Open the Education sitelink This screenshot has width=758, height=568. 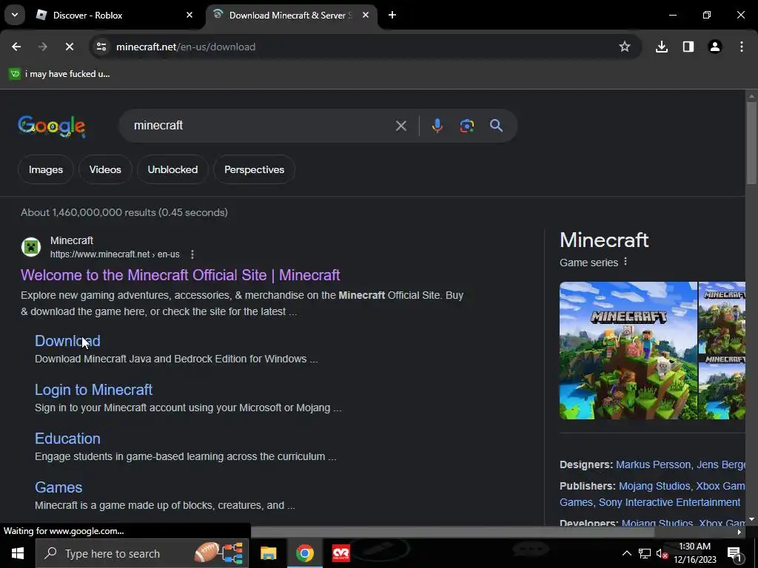point(67,439)
